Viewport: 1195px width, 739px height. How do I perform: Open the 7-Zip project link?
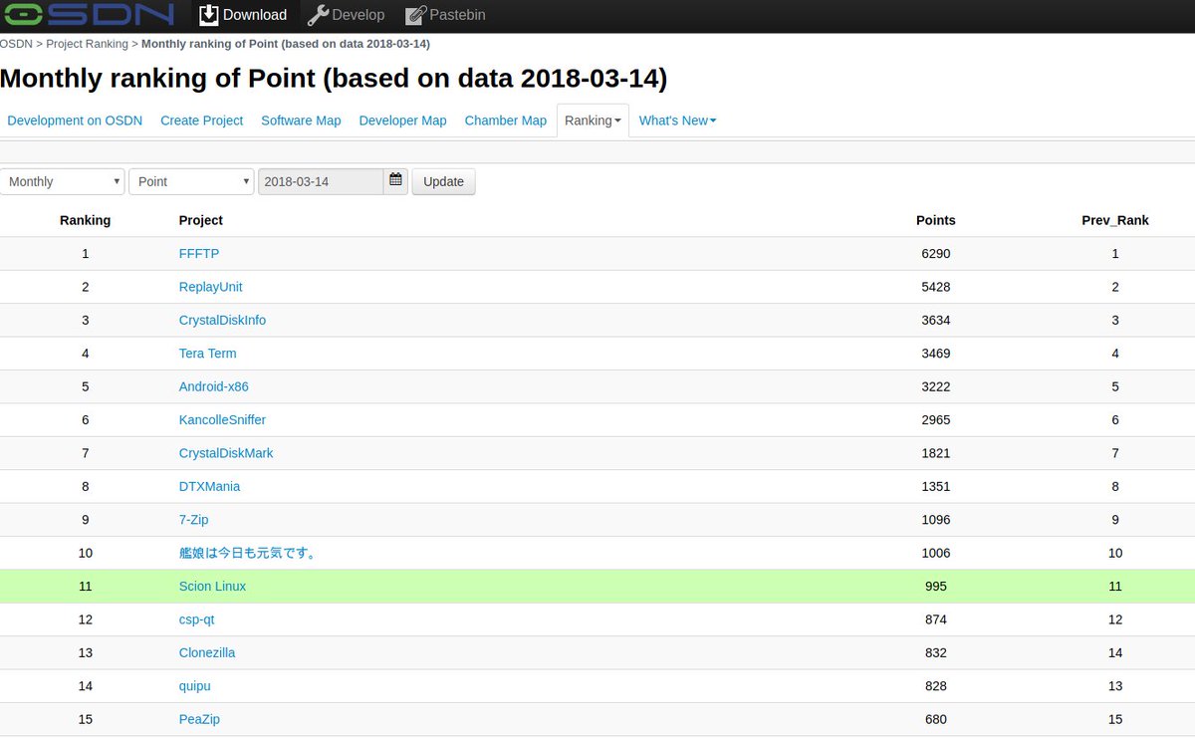tap(194, 520)
